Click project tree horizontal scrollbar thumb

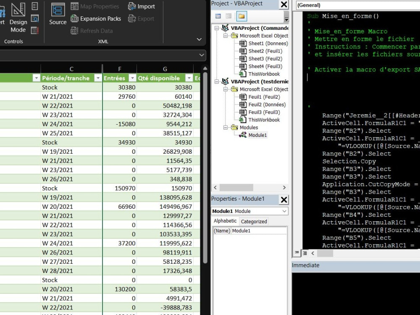236,187
